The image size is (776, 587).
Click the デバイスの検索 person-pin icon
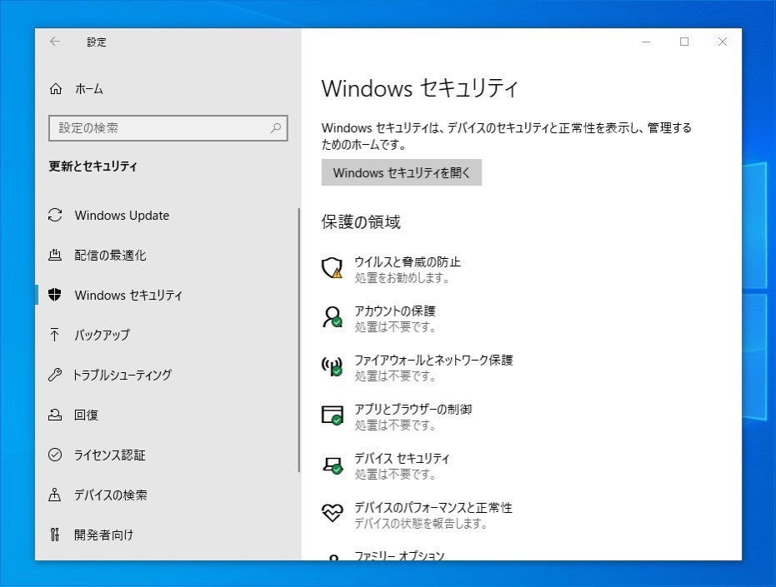point(54,495)
